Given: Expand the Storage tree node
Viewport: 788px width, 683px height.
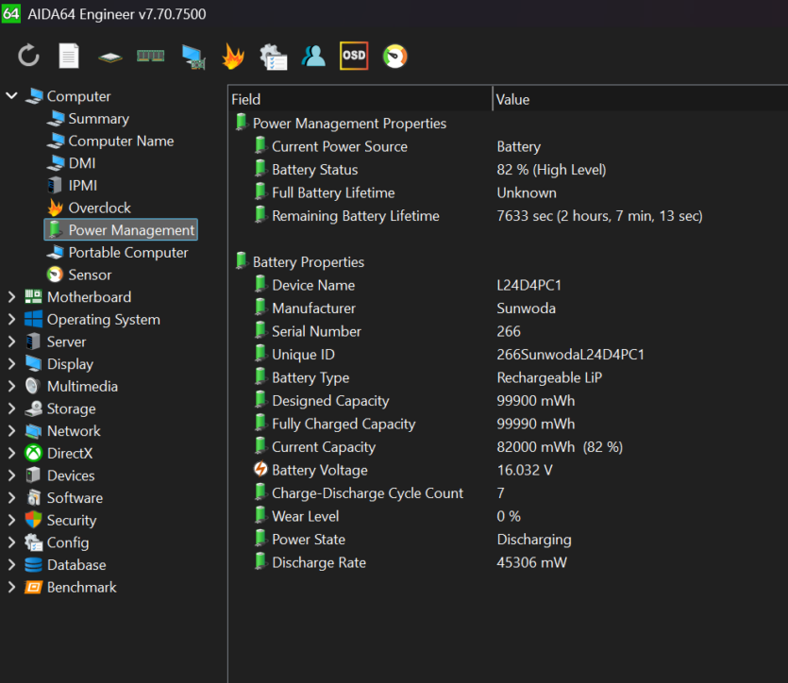Looking at the screenshot, I should click(x=11, y=408).
